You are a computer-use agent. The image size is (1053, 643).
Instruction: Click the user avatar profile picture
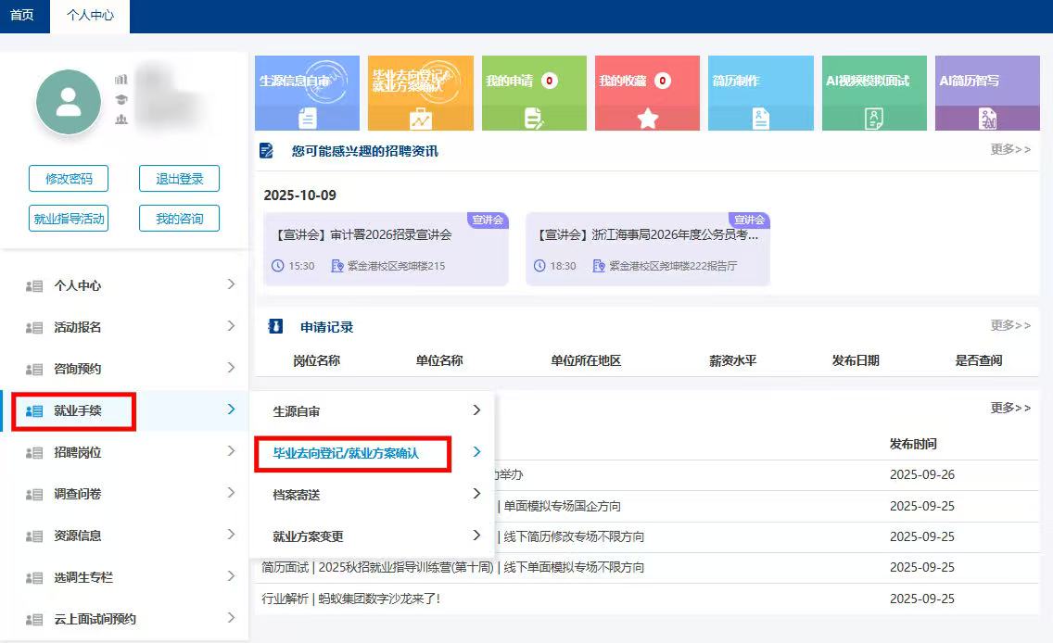pyautogui.click(x=69, y=103)
